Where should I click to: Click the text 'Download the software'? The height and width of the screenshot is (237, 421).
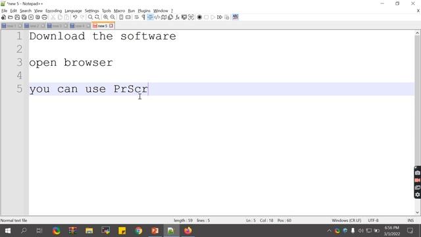pyautogui.click(x=103, y=36)
